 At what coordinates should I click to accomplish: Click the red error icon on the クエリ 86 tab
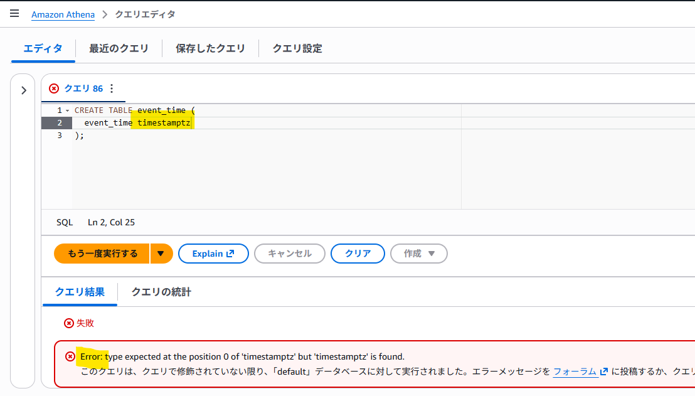[54, 88]
